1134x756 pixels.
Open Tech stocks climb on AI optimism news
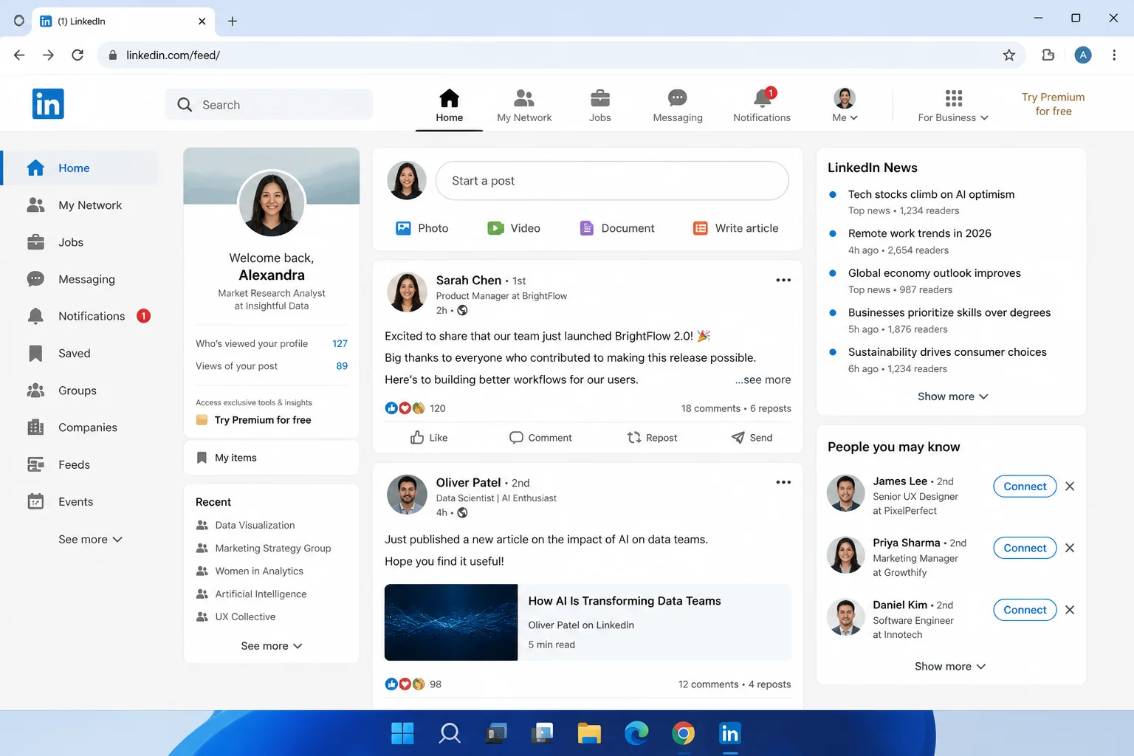click(x=931, y=194)
